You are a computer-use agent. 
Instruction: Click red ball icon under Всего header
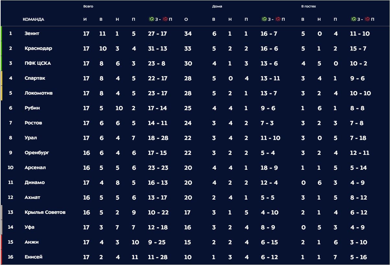click(165, 19)
